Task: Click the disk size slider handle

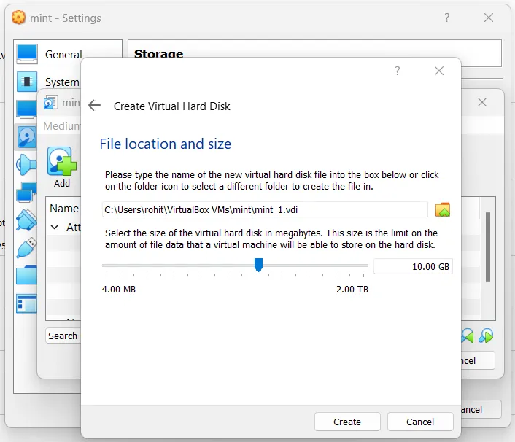Action: pyautogui.click(x=258, y=265)
